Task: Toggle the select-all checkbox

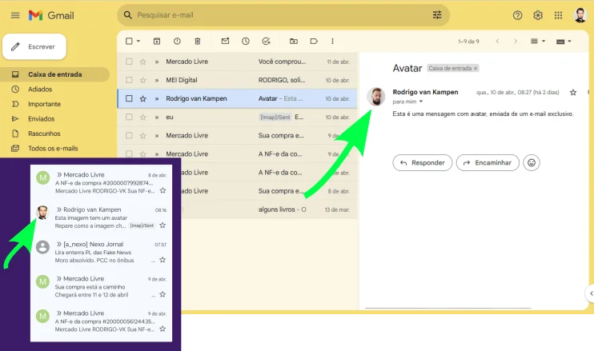Action: (x=129, y=42)
